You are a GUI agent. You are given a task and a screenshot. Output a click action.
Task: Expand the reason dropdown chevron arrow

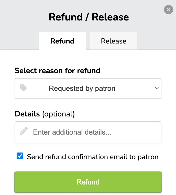tap(157, 88)
